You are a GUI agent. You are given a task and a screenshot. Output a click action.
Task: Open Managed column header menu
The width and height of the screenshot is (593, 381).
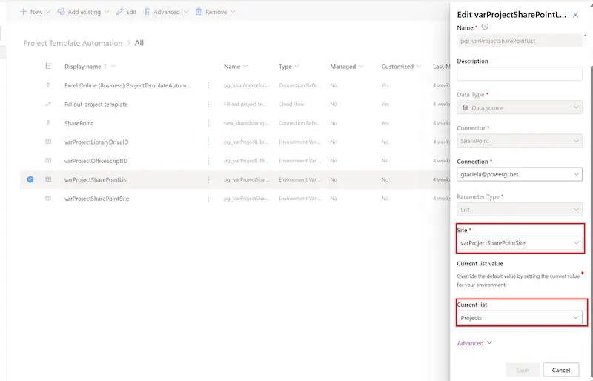(346, 67)
